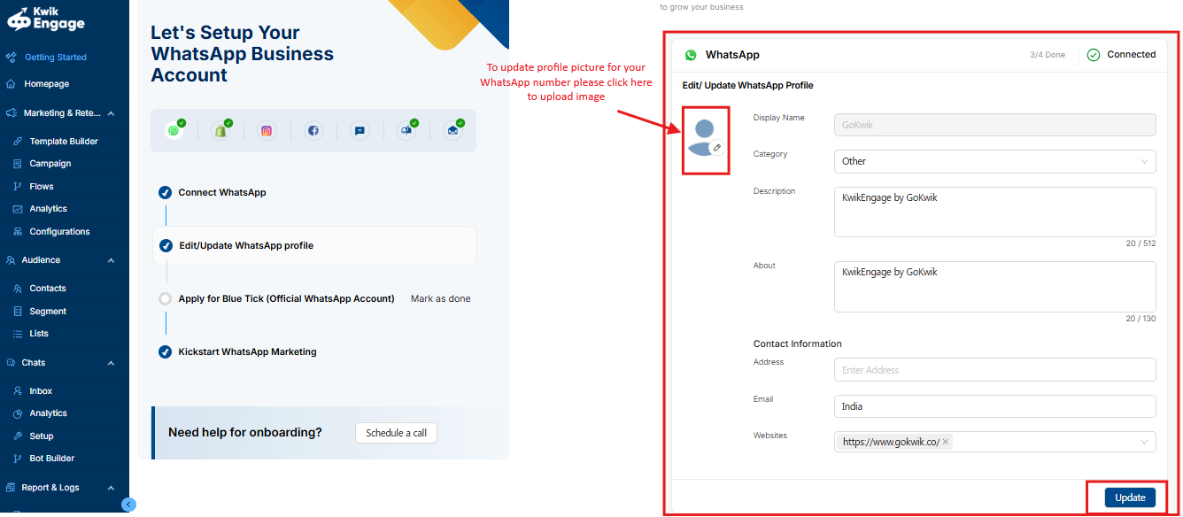Click the Email input field
1183x517 pixels.
[994, 406]
